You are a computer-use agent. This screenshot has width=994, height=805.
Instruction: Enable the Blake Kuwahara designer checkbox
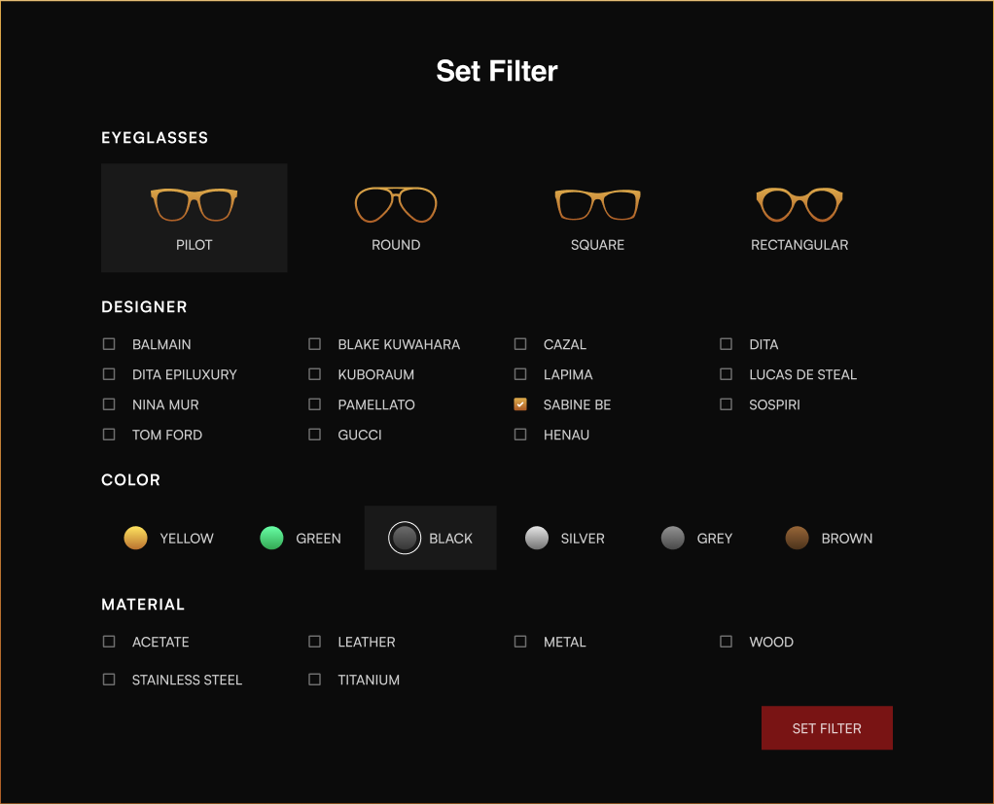click(x=314, y=344)
